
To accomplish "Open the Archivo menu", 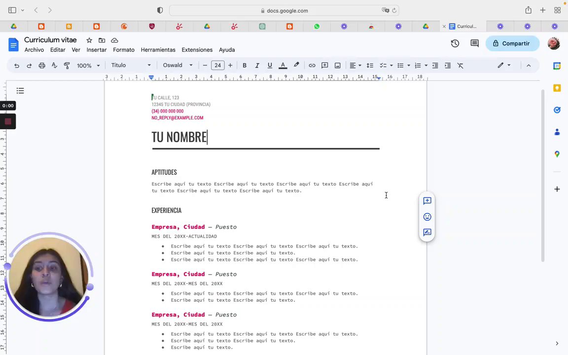I will tap(34, 50).
